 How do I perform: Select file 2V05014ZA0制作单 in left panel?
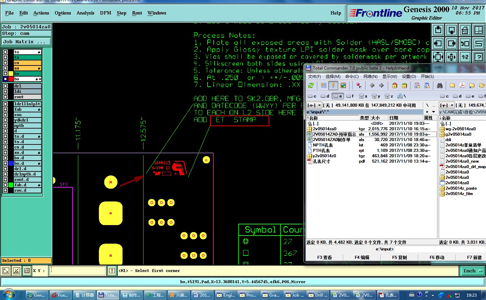point(331,140)
